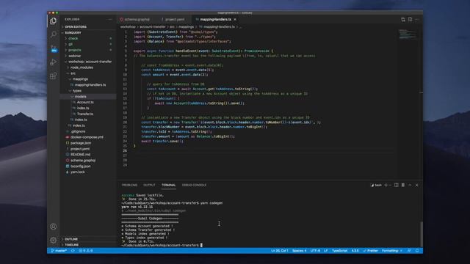Open the Search view in the activity bar
Image resolution: width=470 pixels, height=264 pixels.
tap(54, 34)
